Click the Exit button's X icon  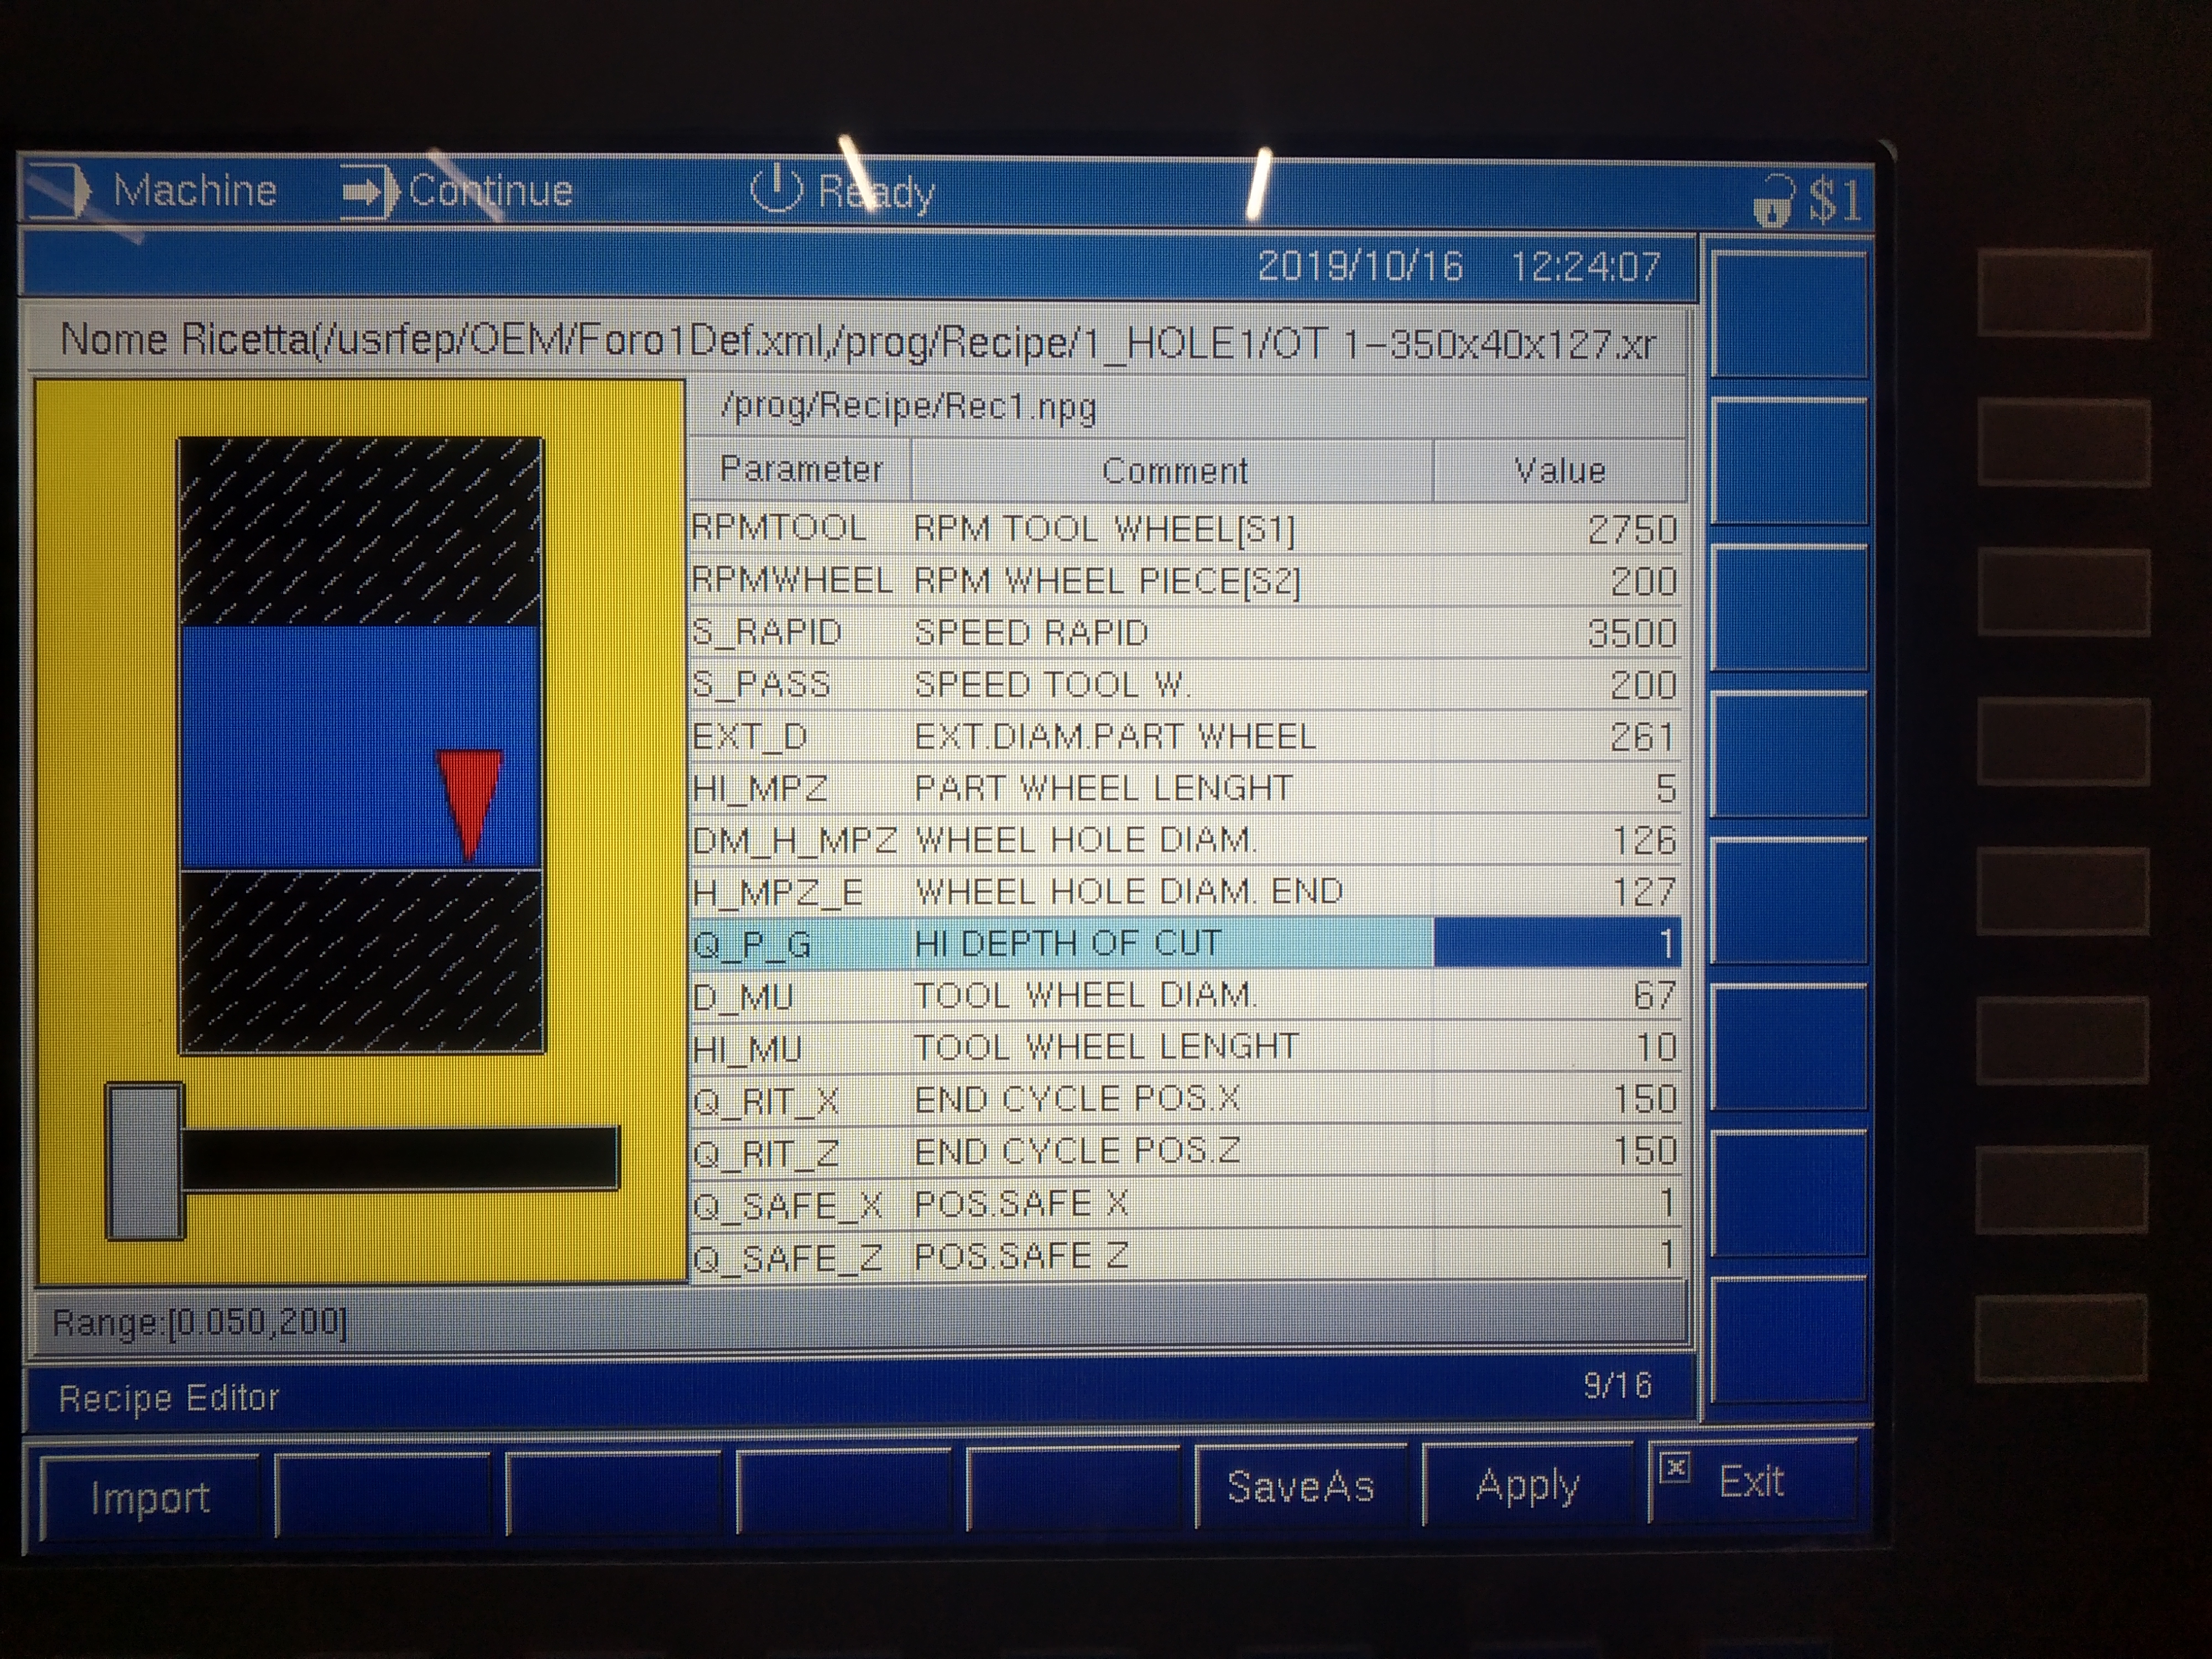click(x=1674, y=1468)
